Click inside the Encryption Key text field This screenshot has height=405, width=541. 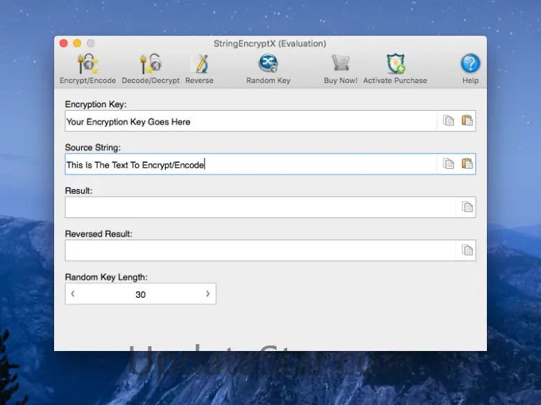pos(251,121)
